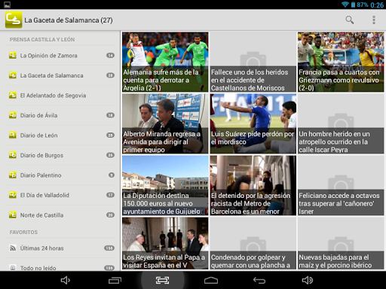This screenshot has width=386, height=289.
Task: Open Norte de Castilla feed
Action: [60, 215]
